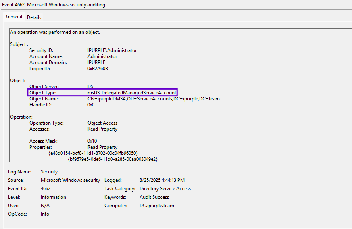
Task: Click the Source value Microsoft Windows security
Action: coord(70,180)
